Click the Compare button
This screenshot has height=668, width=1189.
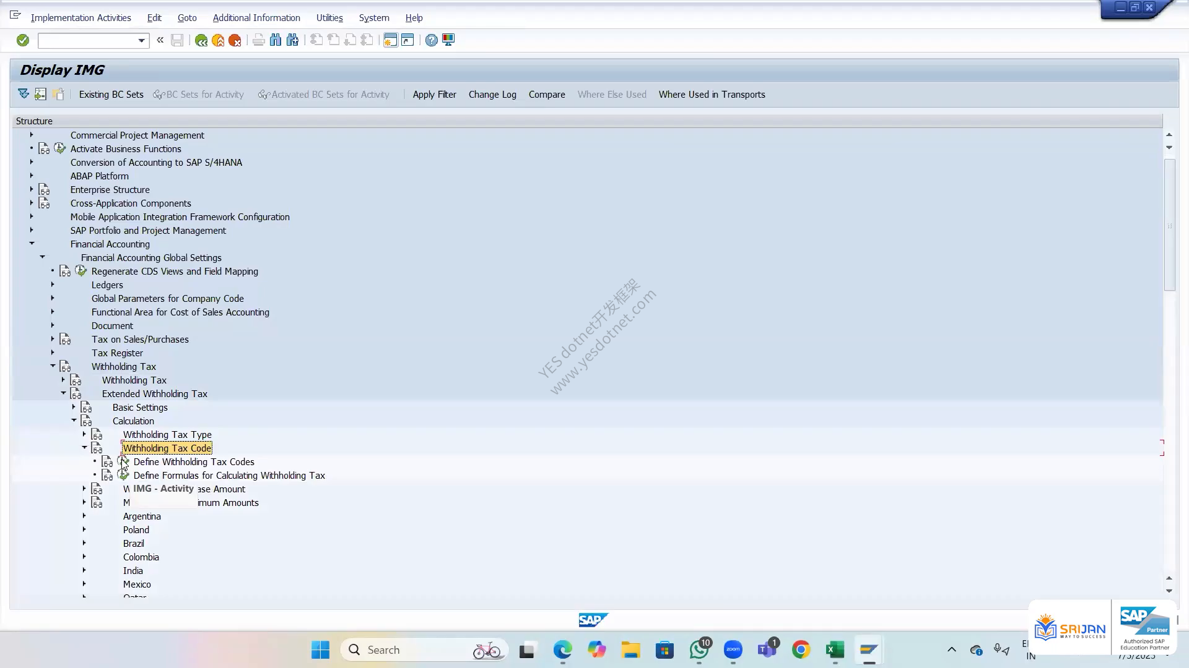[547, 95]
